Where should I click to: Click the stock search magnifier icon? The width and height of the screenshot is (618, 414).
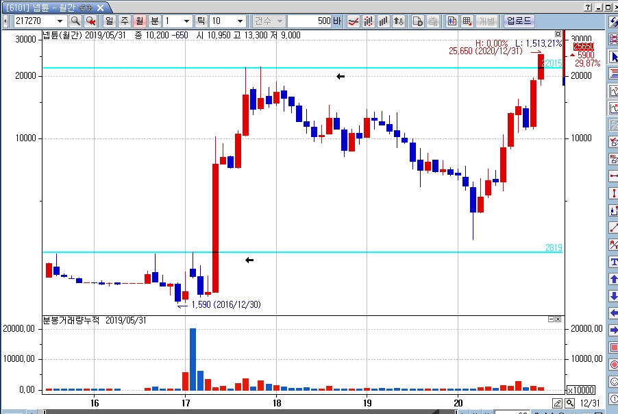75,21
